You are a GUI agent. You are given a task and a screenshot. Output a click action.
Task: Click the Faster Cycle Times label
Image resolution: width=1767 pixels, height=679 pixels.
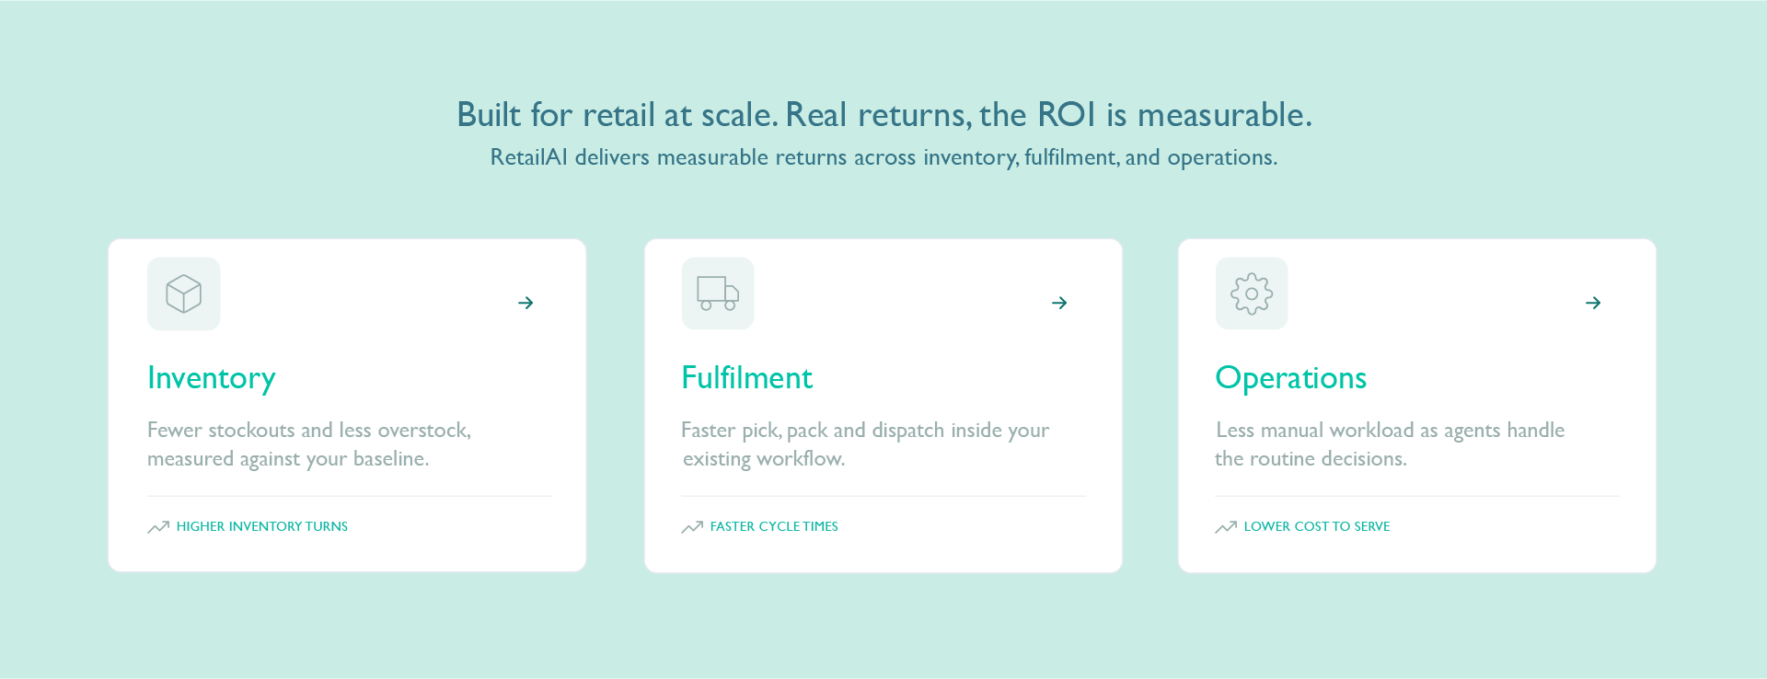pyautogui.click(x=774, y=526)
